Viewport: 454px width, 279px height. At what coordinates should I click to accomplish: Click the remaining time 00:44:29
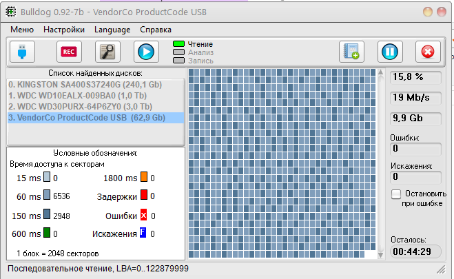point(416,251)
